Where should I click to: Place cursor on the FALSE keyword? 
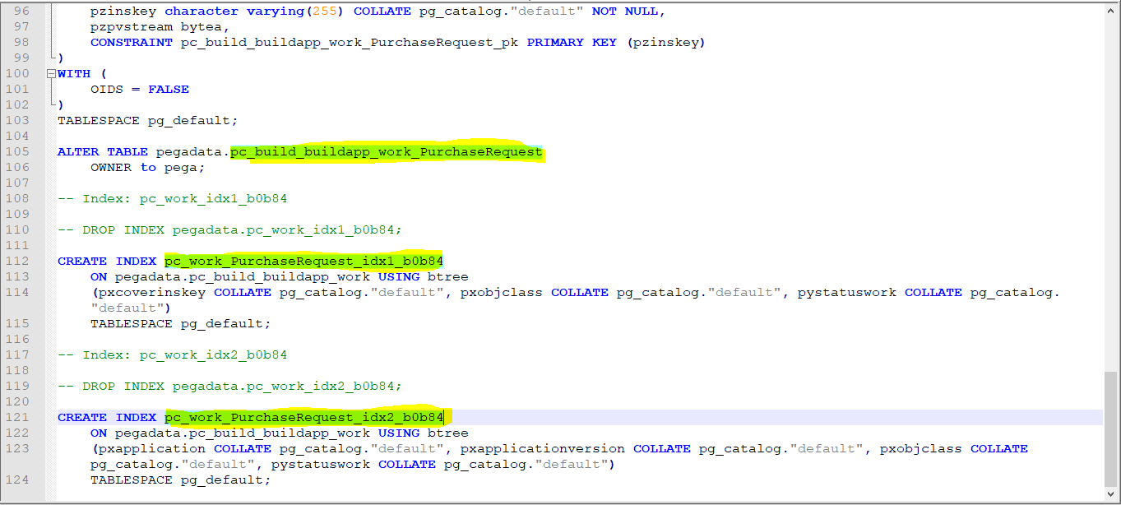(x=169, y=89)
